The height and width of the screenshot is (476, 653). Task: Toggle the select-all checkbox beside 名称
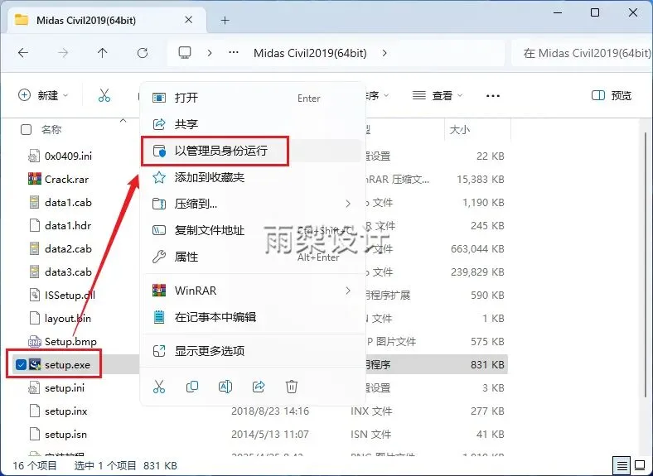(x=26, y=130)
